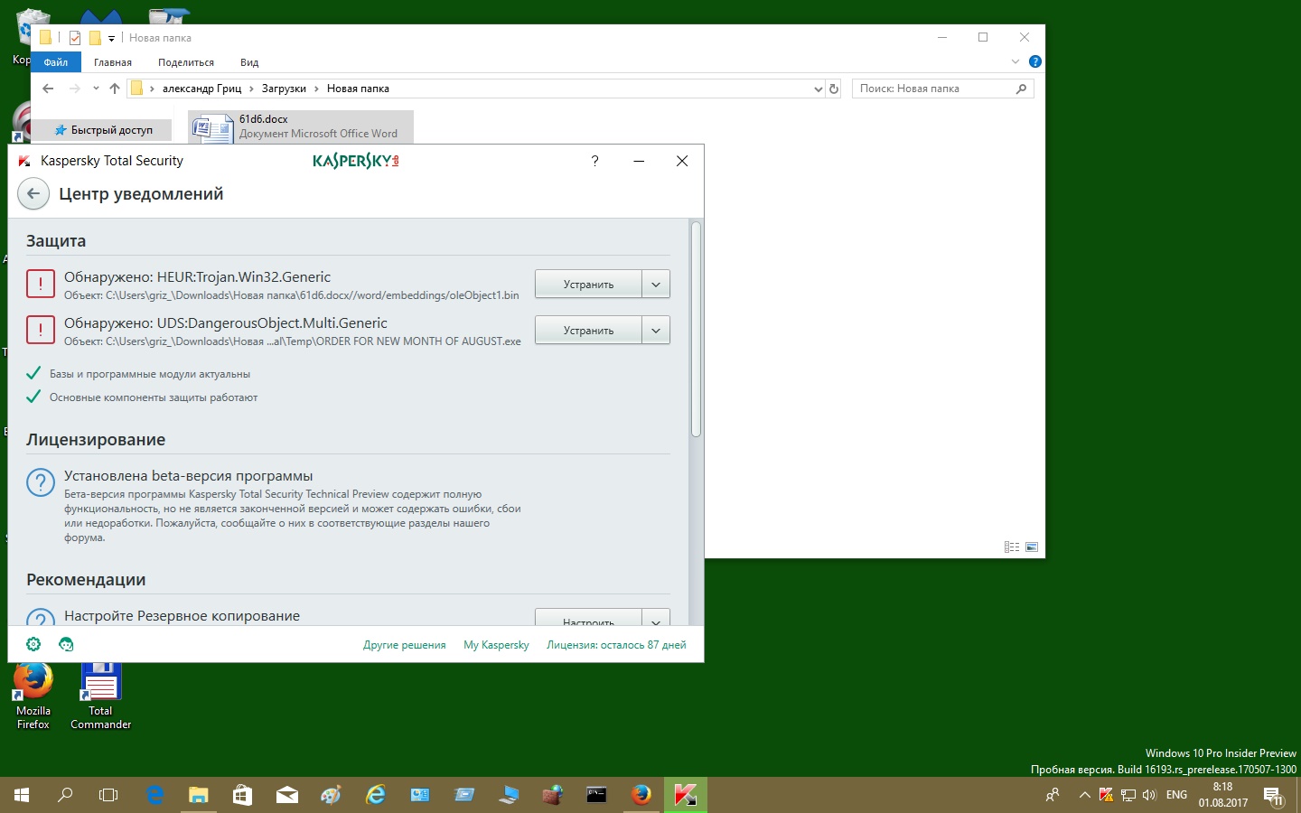Viewport: 1301px width, 813px height.
Task: Launch Internet Explorer from the taskbar
Action: tap(376, 795)
